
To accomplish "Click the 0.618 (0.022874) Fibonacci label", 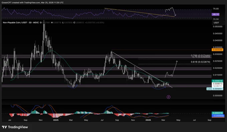I will [x=200, y=62].
